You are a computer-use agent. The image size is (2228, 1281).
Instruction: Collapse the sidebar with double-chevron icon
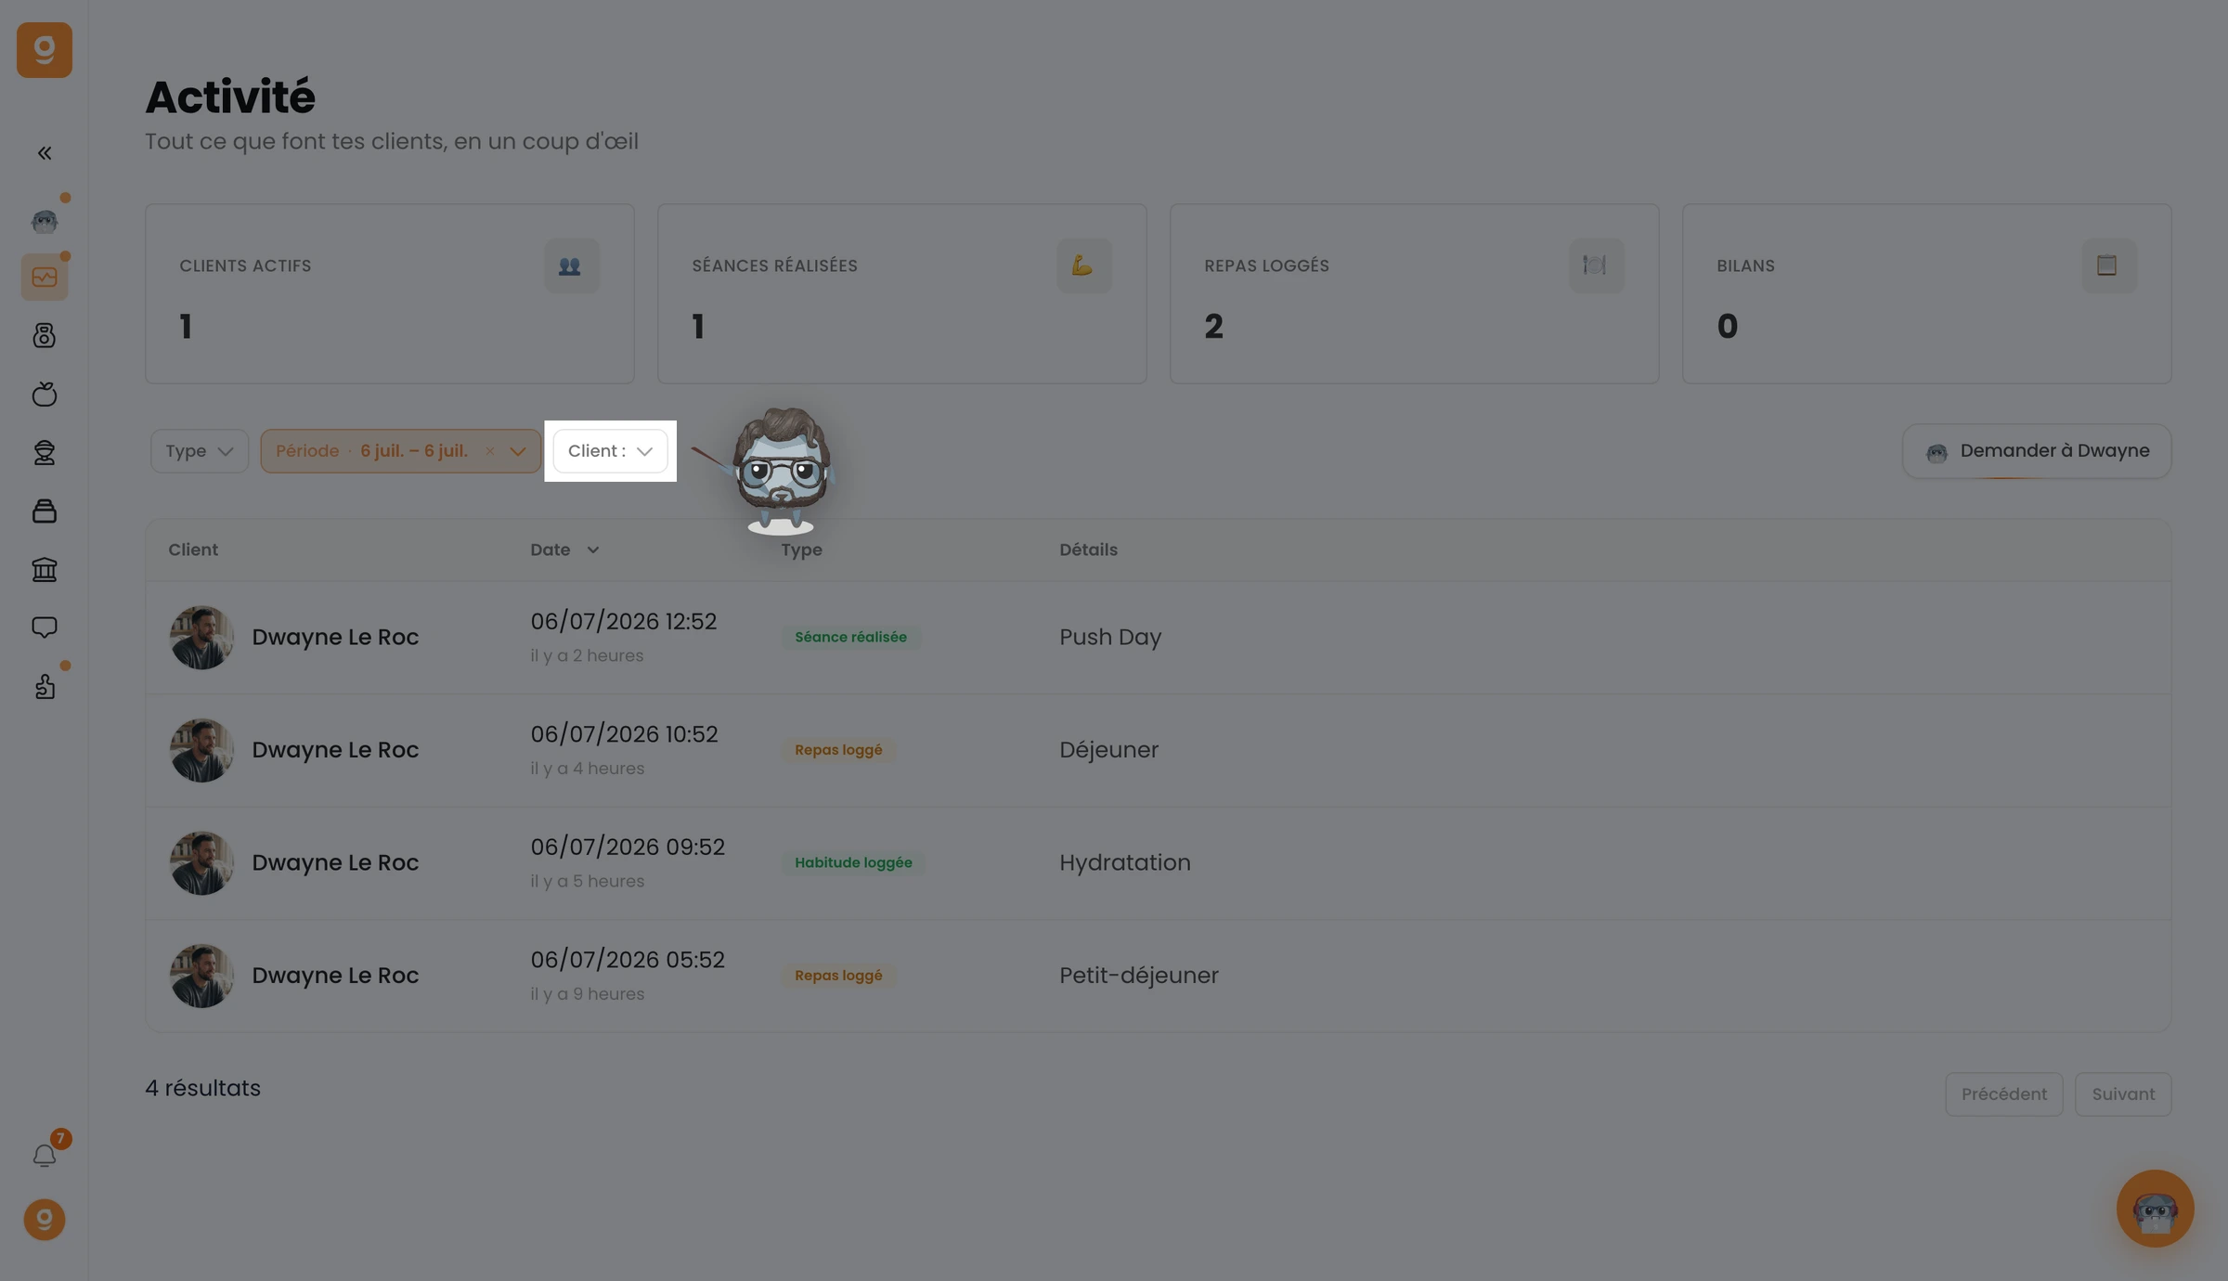[x=45, y=153]
